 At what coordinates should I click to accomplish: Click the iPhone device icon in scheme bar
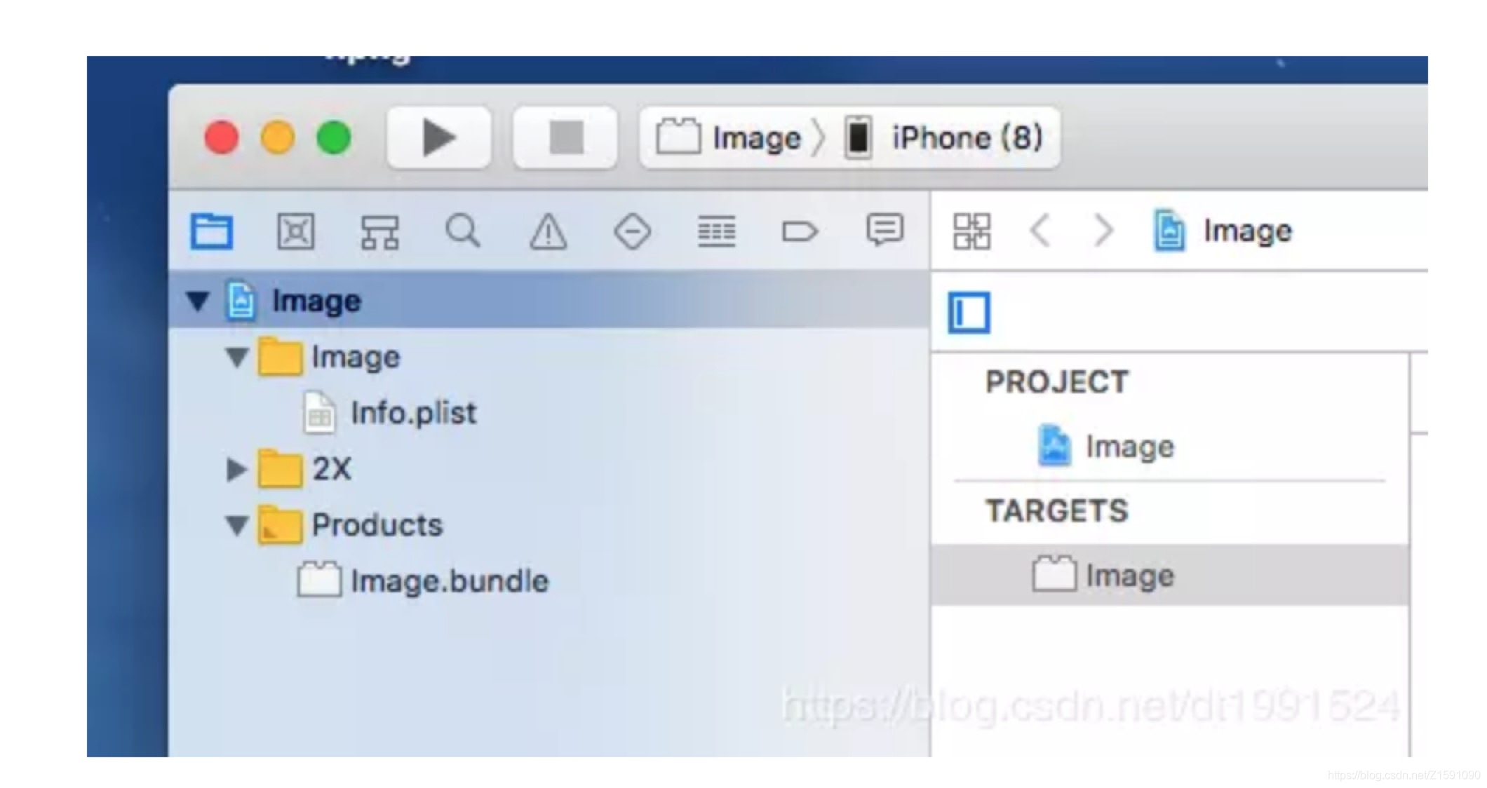pos(858,137)
